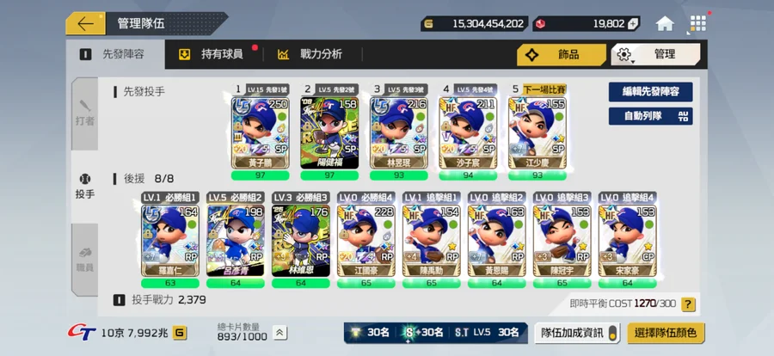Open the home screen icon
Screen dimensions: 774x356
665,24
